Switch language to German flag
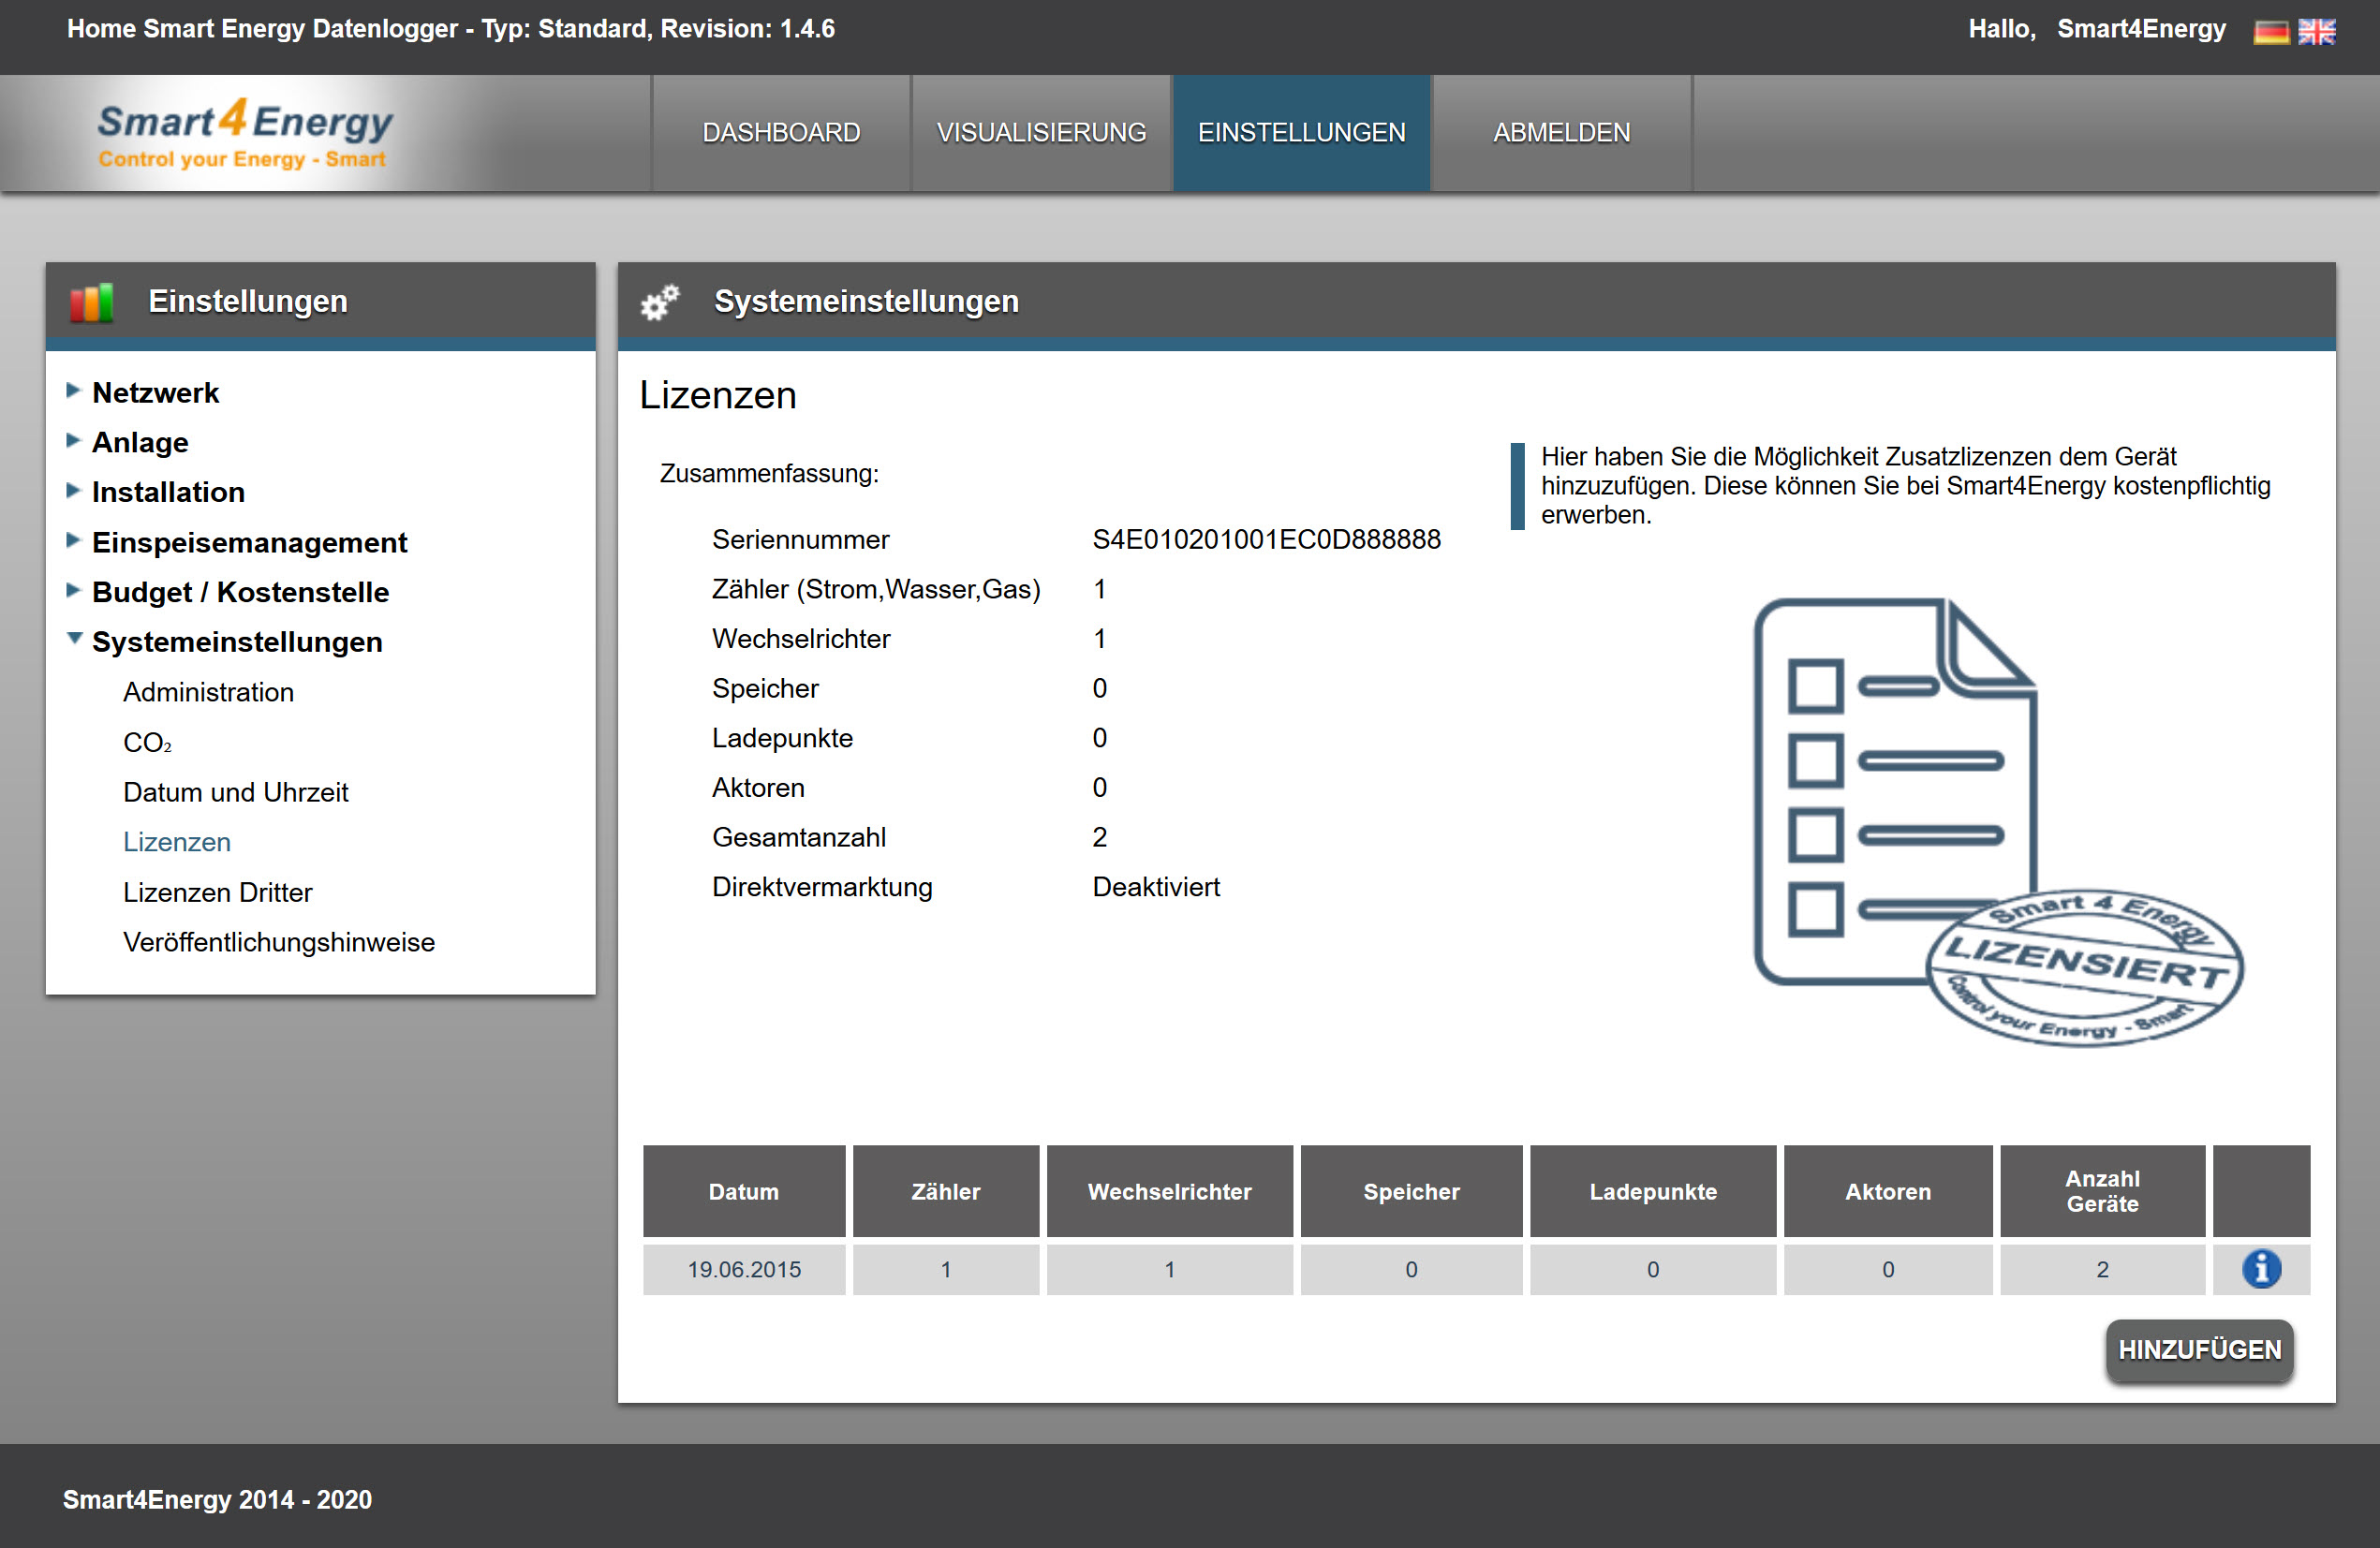The image size is (2380, 1548). [x=2270, y=32]
